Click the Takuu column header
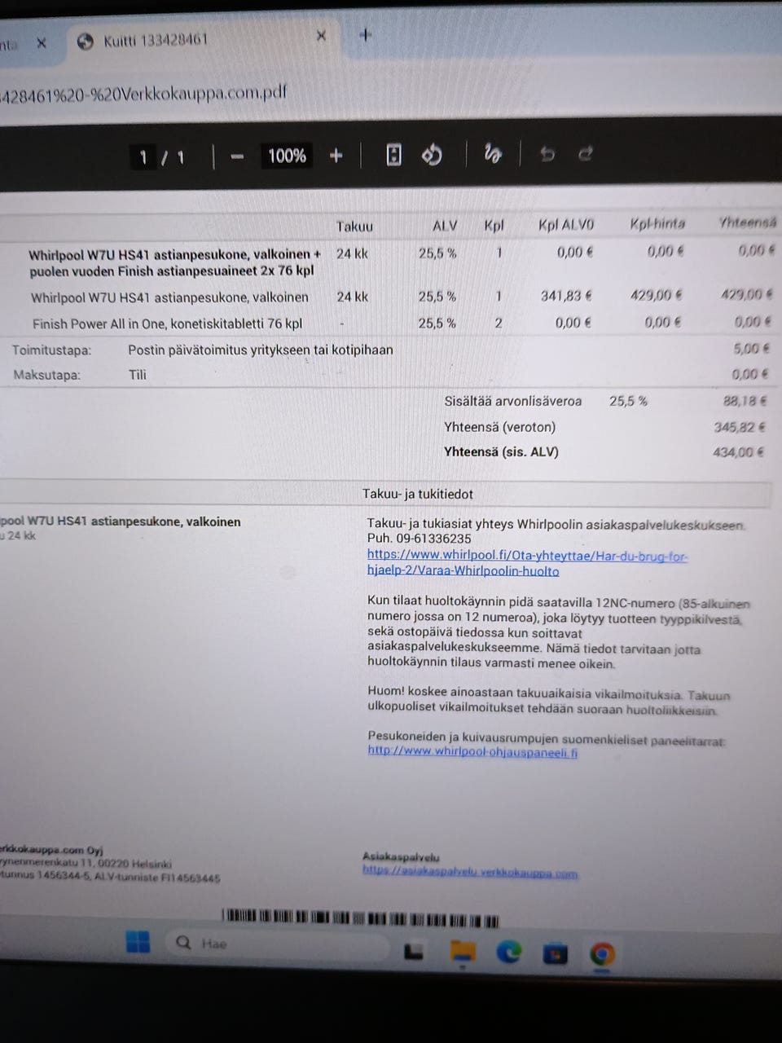This screenshot has height=1043, width=782. pos(354,227)
